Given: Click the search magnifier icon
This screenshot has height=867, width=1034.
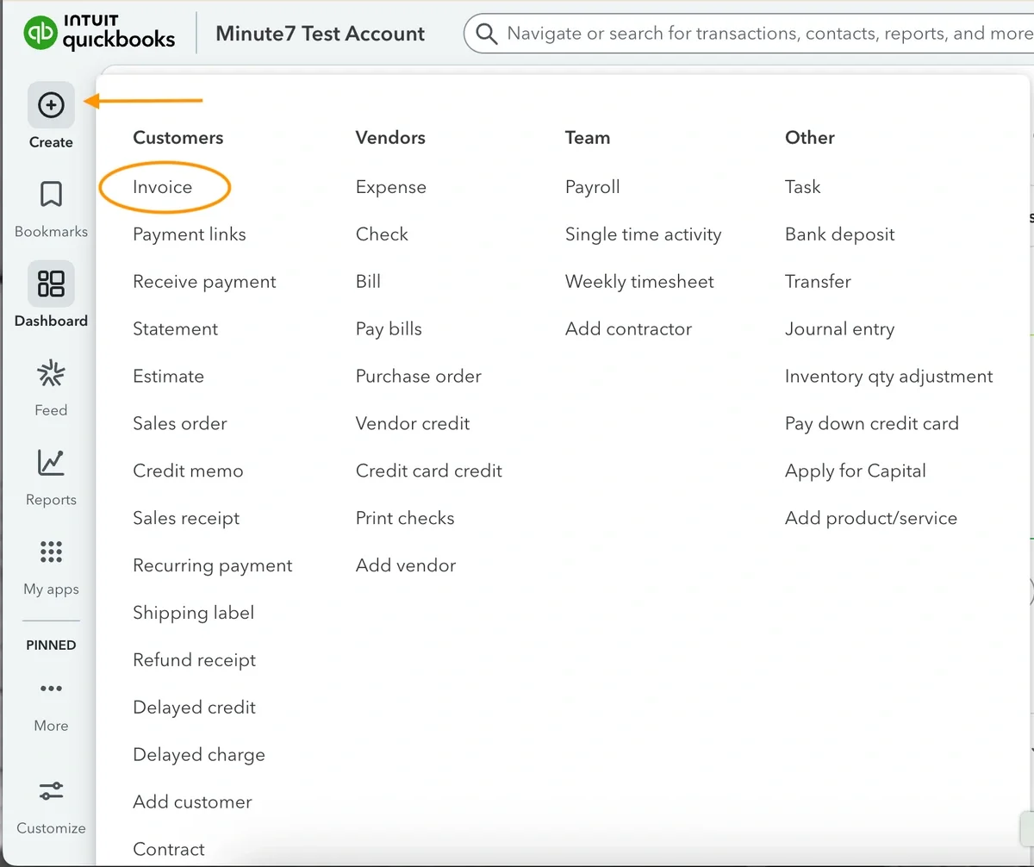Looking at the screenshot, I should pos(487,34).
